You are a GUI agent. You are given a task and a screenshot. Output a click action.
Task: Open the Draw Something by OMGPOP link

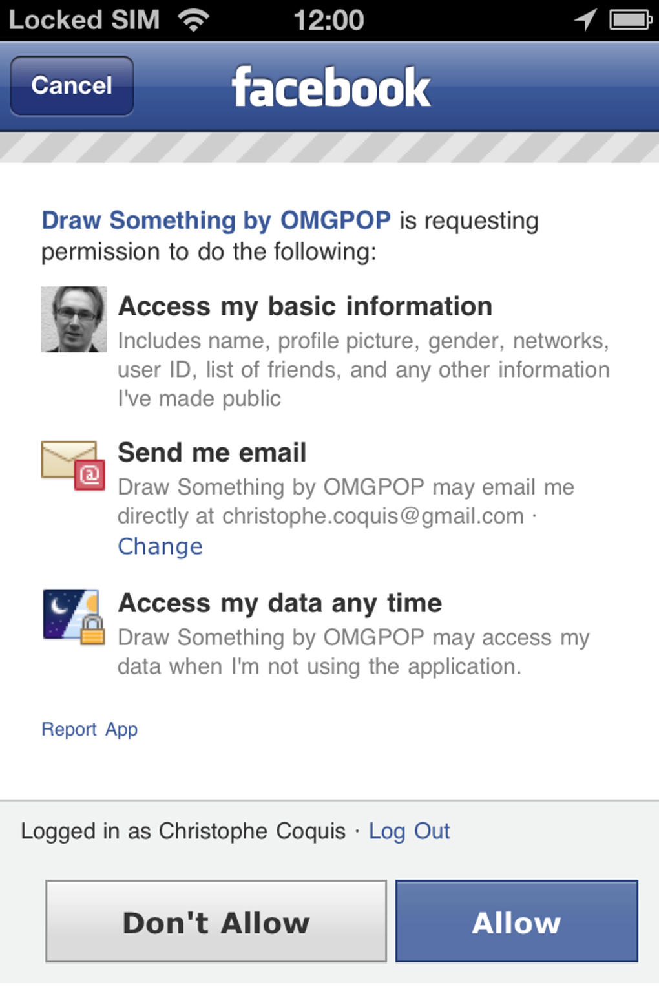(x=216, y=220)
